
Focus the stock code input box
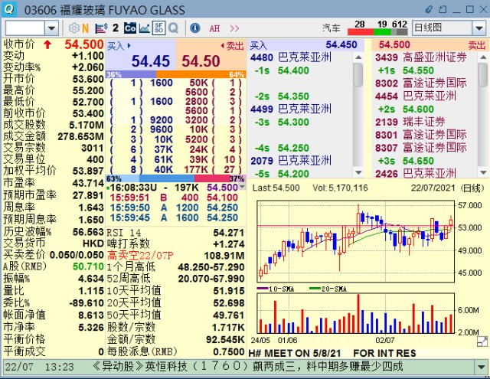(x=24, y=28)
